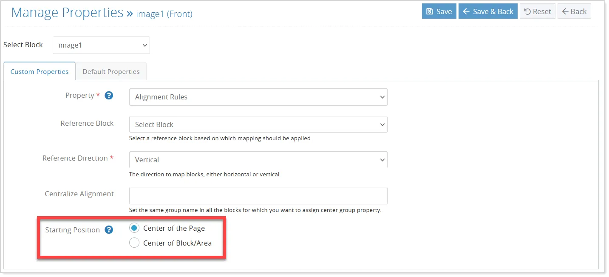The width and height of the screenshot is (609, 277).
Task: Click the floppy disk icon on Save
Action: coord(430,11)
